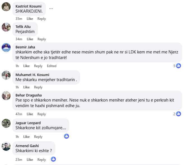Open Tefik Aliu's profile picture

pyautogui.click(x=6, y=27)
